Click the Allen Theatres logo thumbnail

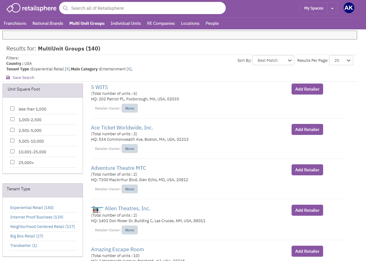[x=97, y=209]
